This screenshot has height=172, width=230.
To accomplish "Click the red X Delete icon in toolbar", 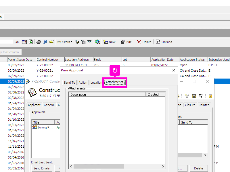I will (x=139, y=42).
